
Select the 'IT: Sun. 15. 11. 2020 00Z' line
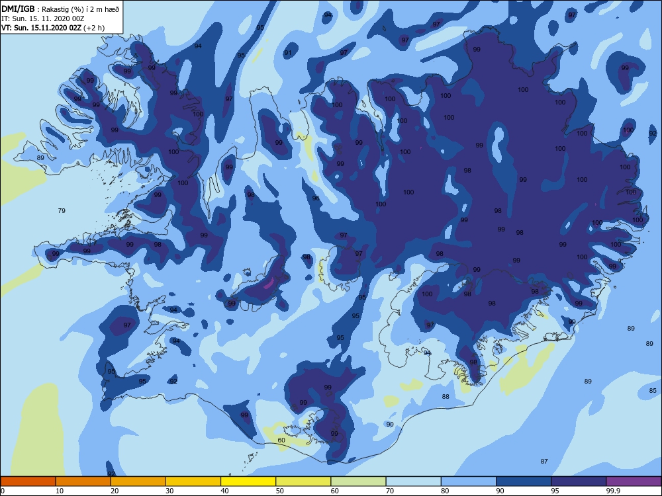point(42,19)
